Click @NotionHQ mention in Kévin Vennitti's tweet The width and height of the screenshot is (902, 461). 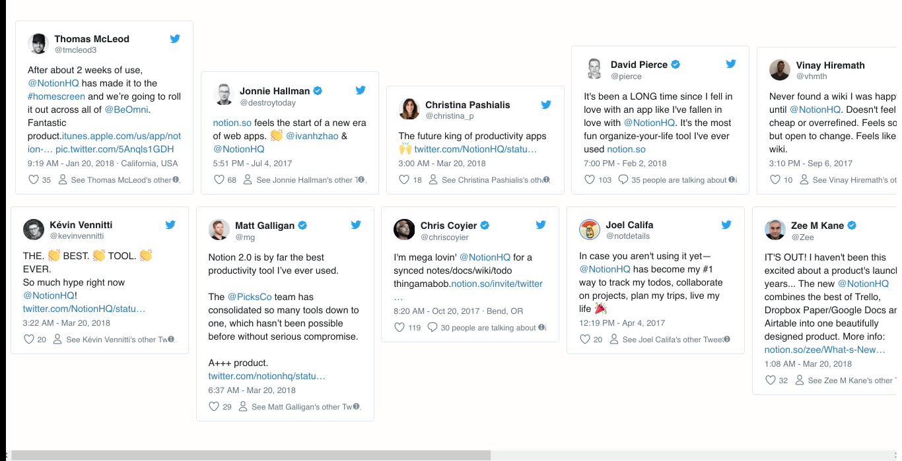click(49, 295)
